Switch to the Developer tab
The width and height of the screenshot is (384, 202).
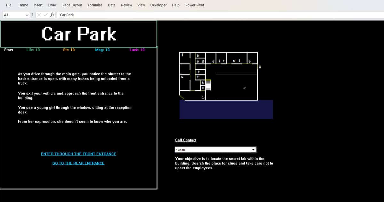158,5
